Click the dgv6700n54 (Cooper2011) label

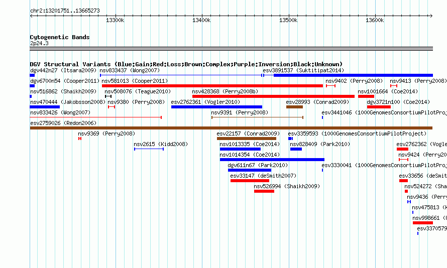click(x=65, y=81)
